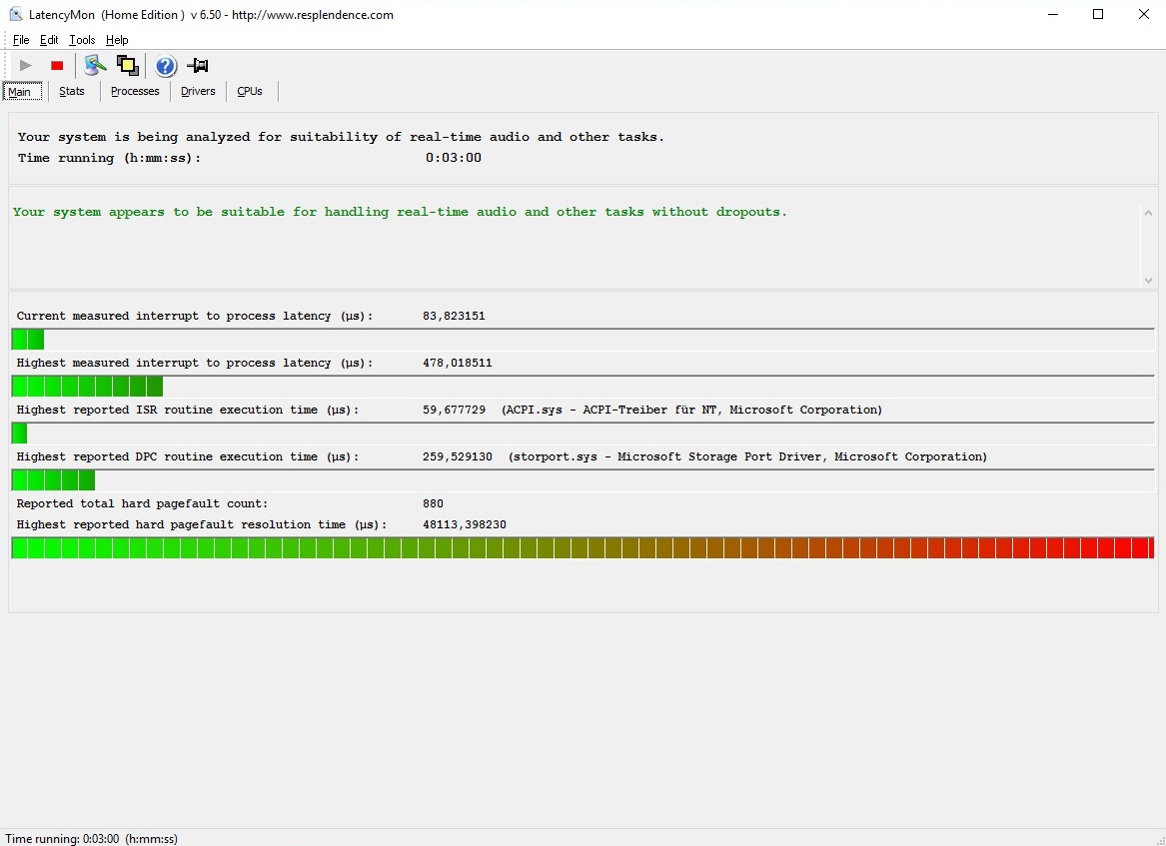The height and width of the screenshot is (846, 1166).
Task: Open the Help menu
Action: coord(117,40)
